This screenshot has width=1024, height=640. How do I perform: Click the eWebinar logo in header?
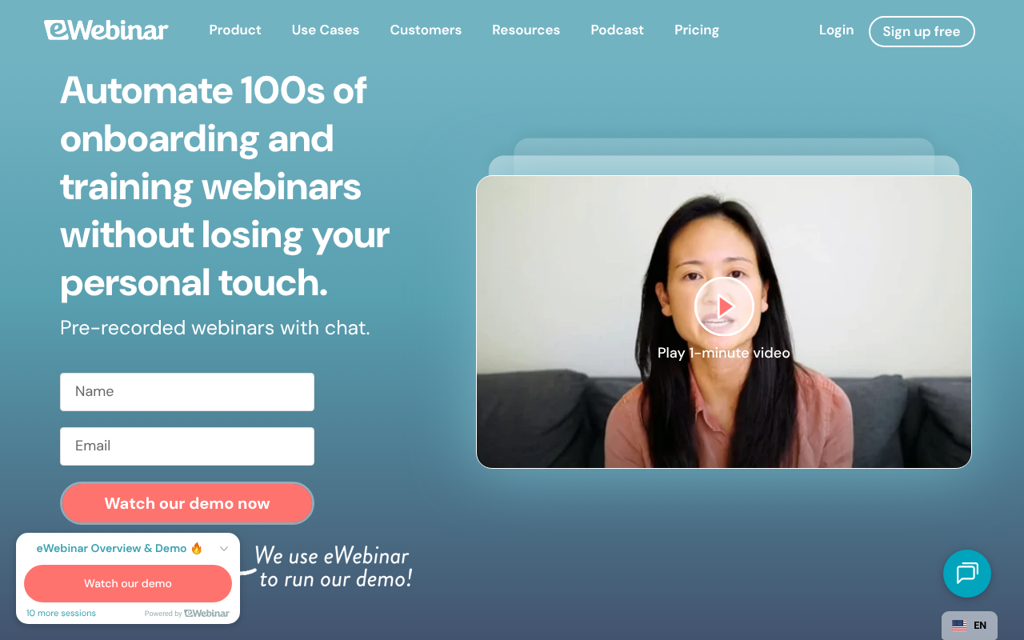pos(106,30)
